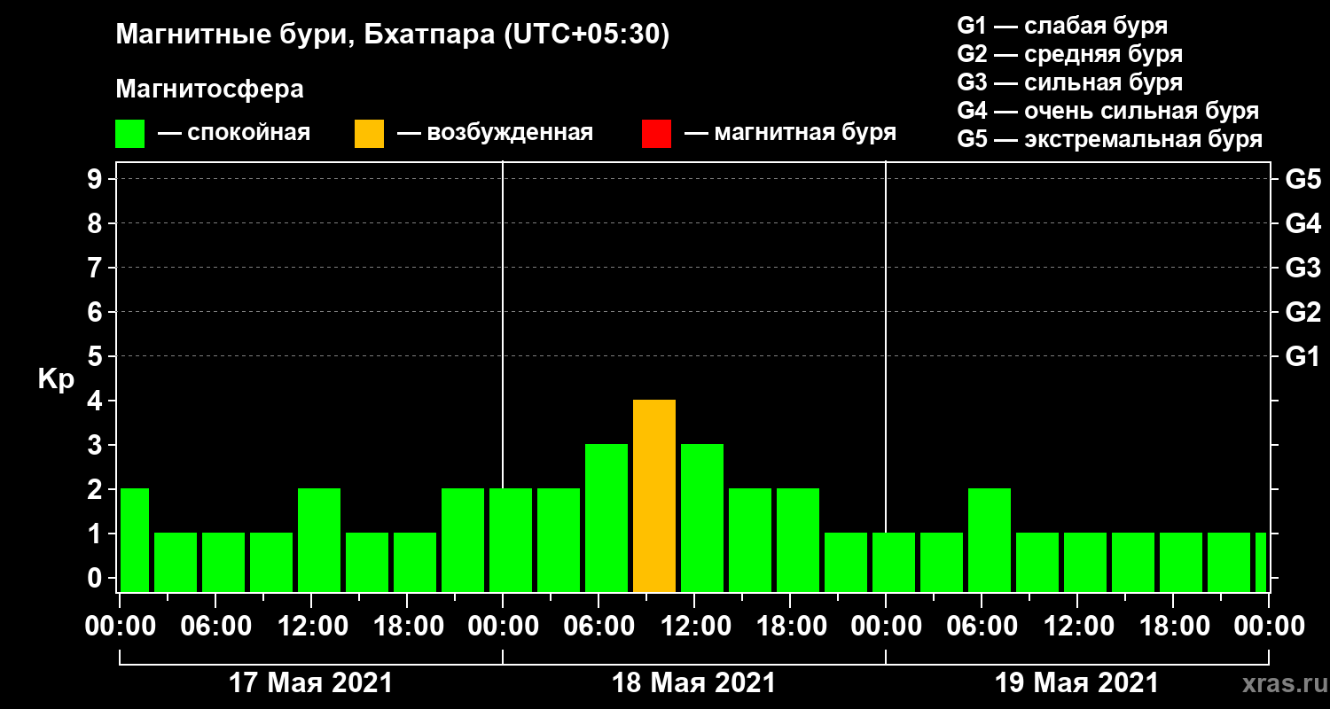Viewport: 1330px width, 709px height.
Task: Click 'G2 — средняя буря' legend line
Action: (x=1070, y=54)
